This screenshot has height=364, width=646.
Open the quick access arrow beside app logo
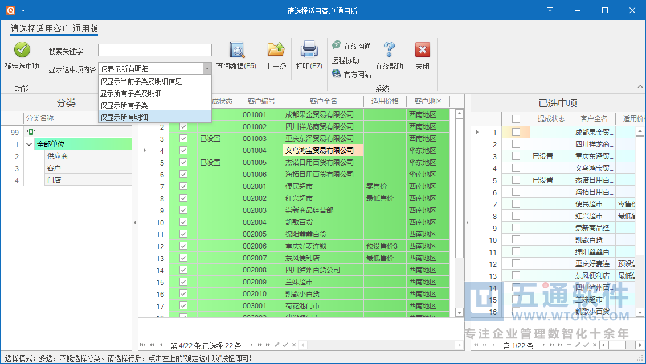[23, 10]
